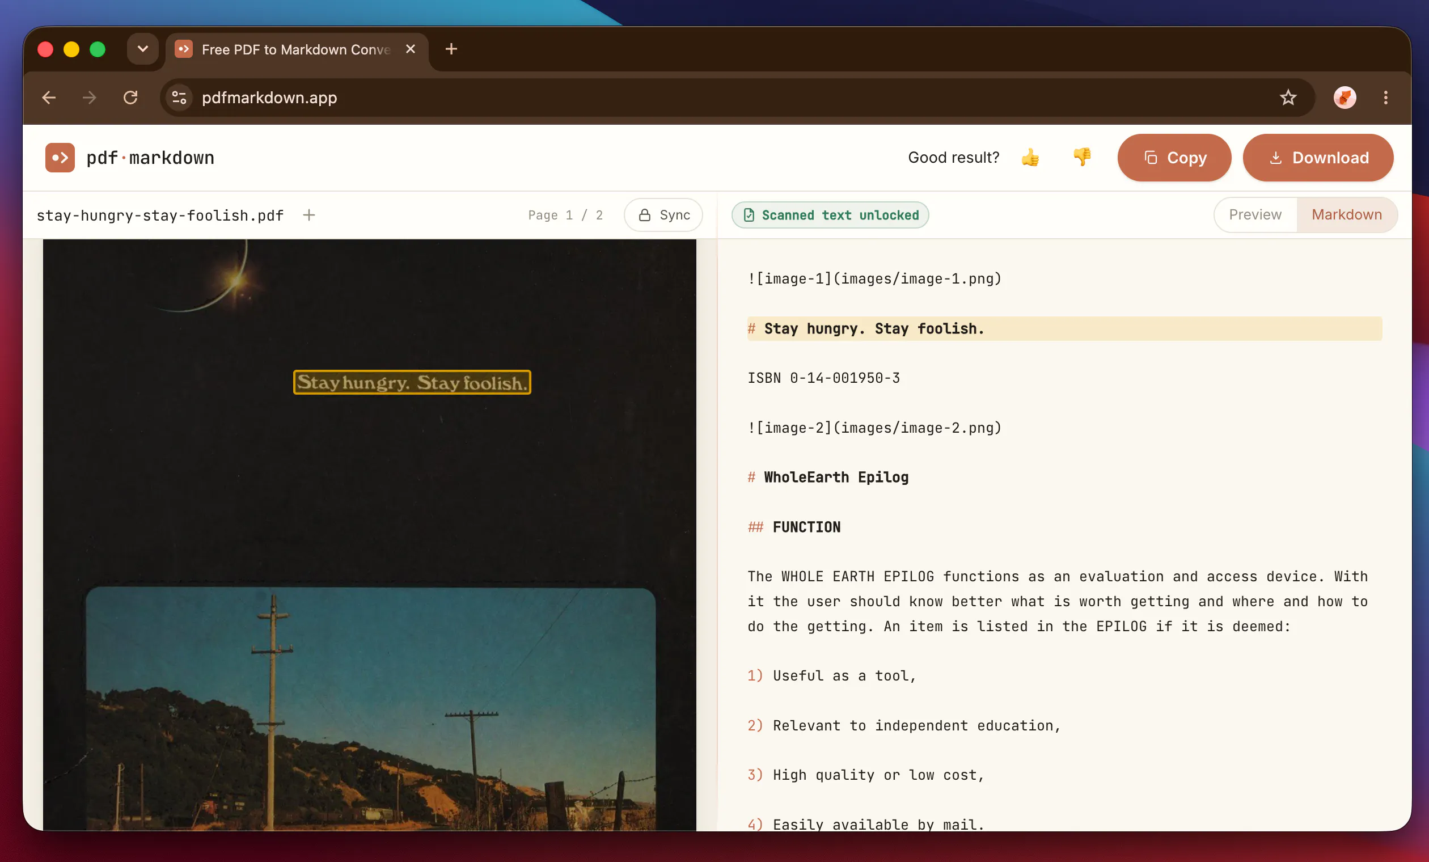Give a thumbs up rating
1429x862 pixels.
(x=1030, y=158)
